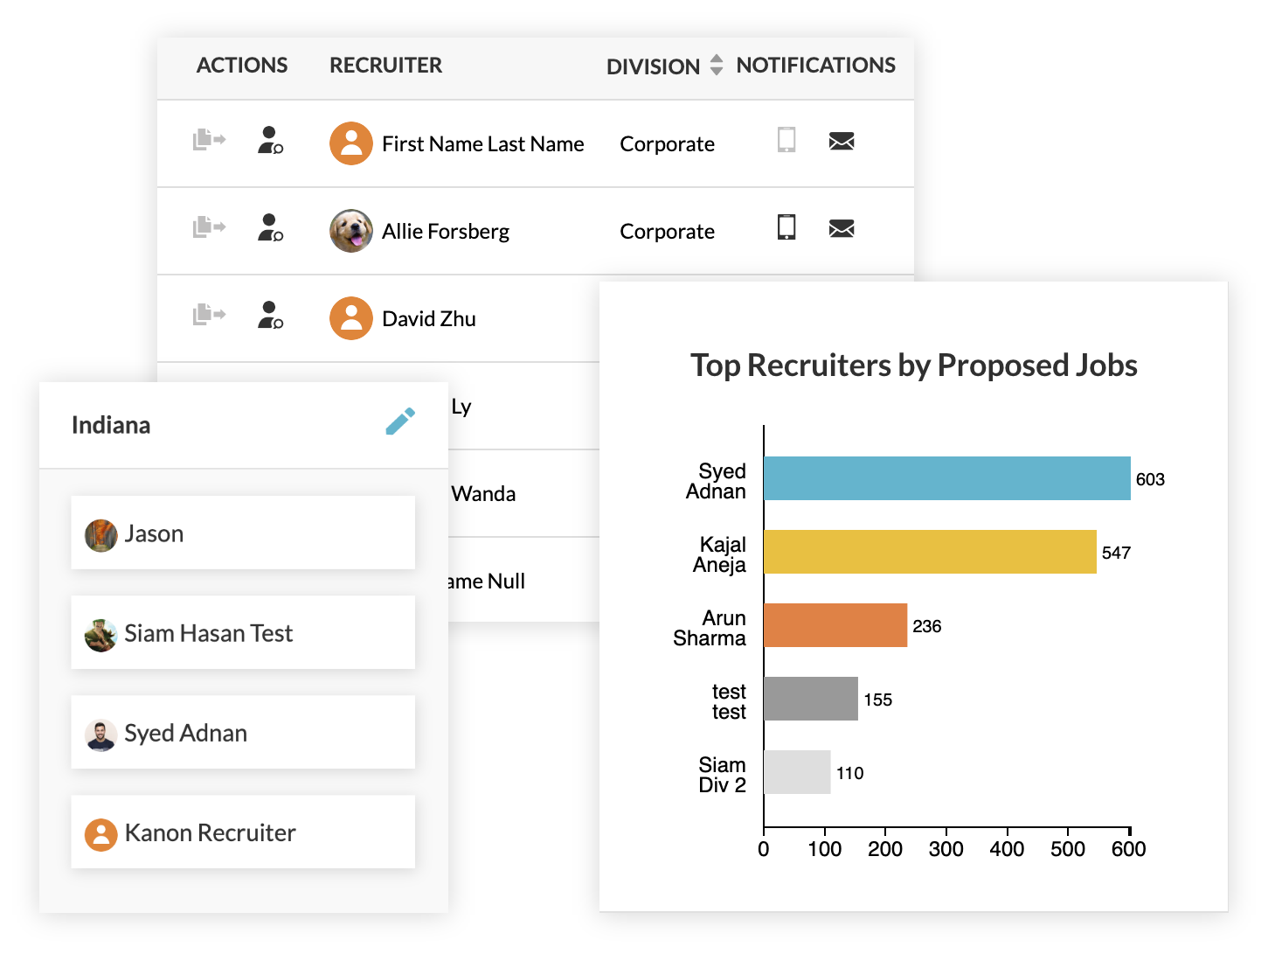Select the Kanon Recruiter card
This screenshot has height=954, width=1268.
[x=243, y=832]
